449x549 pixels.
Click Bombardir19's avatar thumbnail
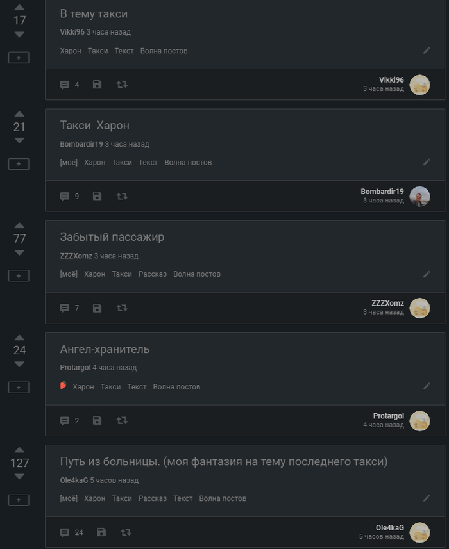click(419, 196)
